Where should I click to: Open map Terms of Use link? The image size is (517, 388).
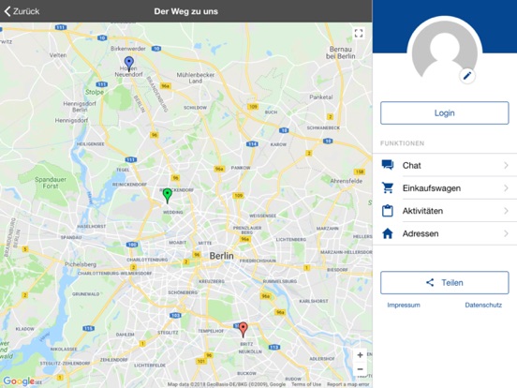[x=306, y=384]
